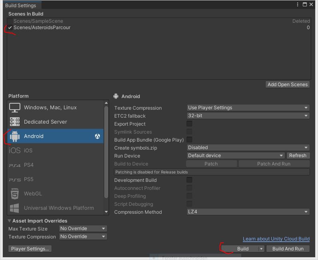Uncheck the Scenes/AsteroidsParcour scene checkbox

pos(10,28)
